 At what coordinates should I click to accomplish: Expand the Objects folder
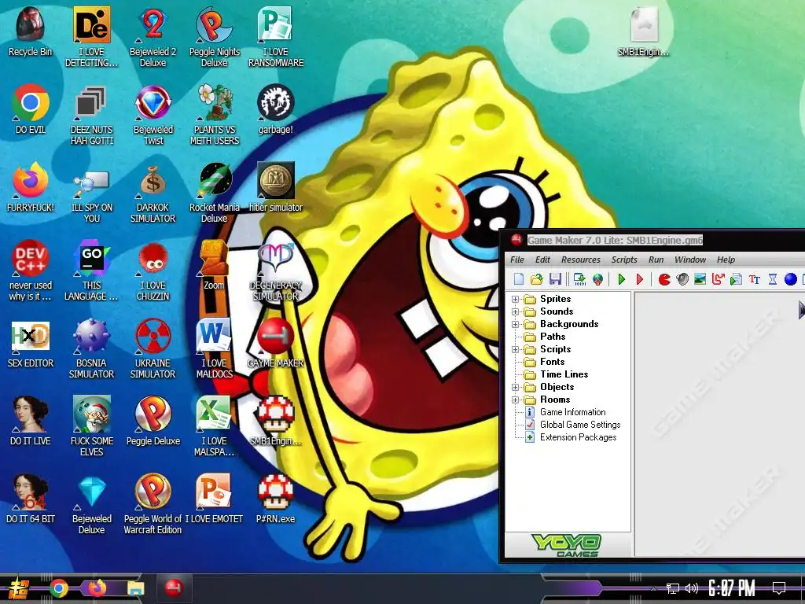[515, 387]
